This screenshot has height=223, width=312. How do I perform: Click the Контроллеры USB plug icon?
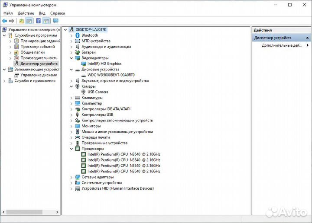78,115
